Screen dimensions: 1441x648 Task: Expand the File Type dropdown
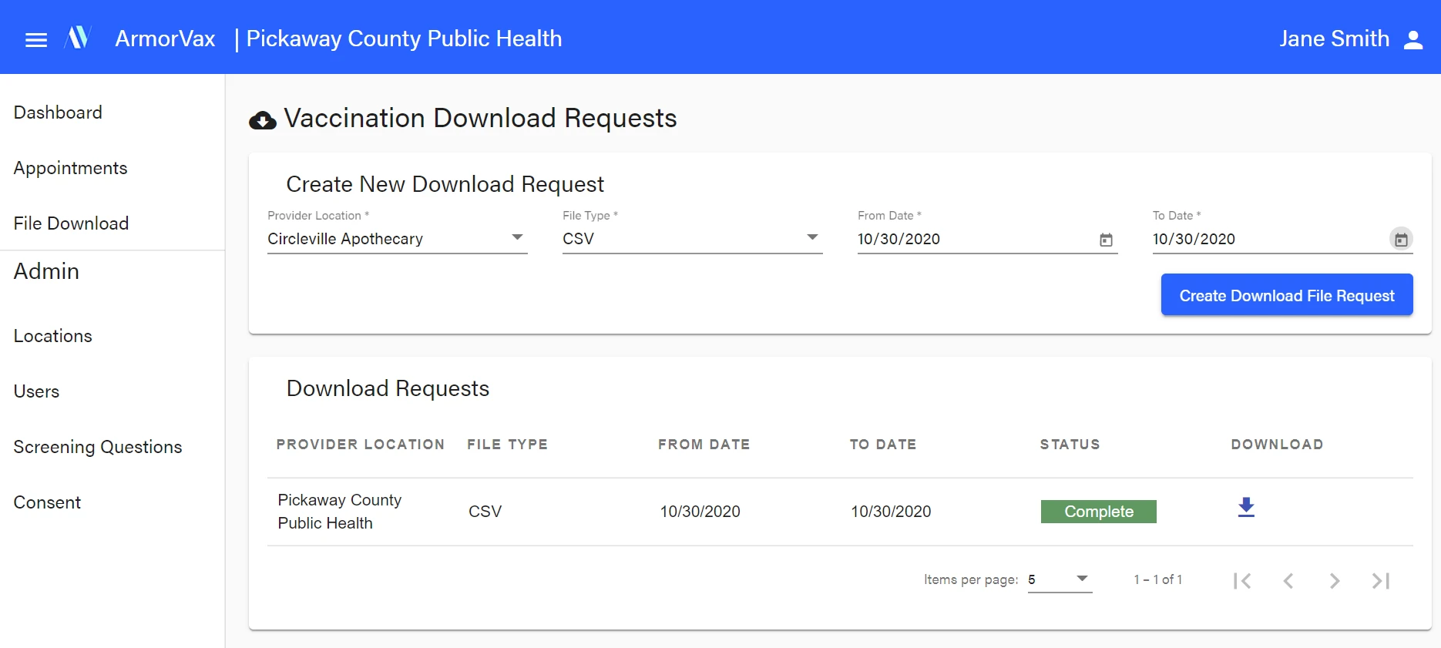point(692,239)
